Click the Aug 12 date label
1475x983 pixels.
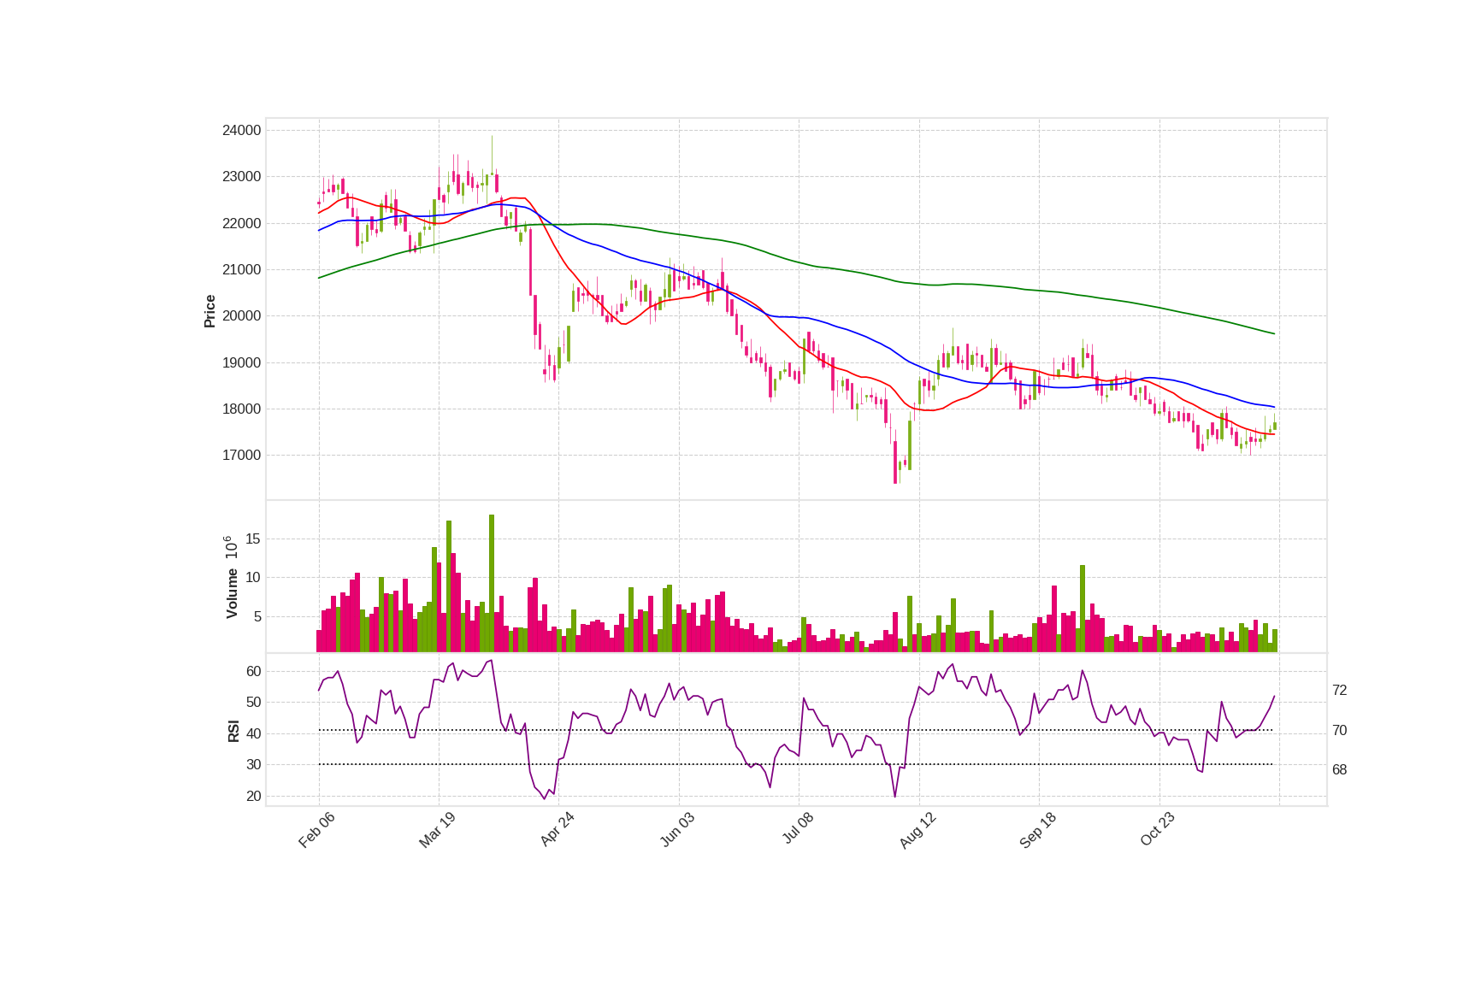pos(917,830)
